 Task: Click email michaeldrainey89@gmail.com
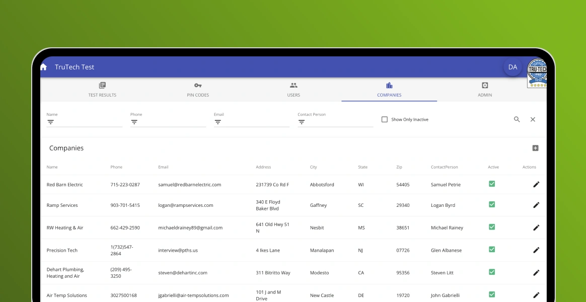point(190,228)
